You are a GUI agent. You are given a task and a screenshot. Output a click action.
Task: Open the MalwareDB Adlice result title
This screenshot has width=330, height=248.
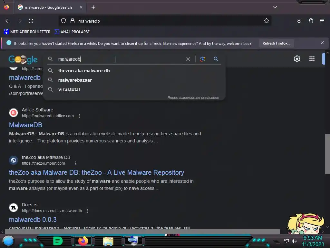(26, 125)
